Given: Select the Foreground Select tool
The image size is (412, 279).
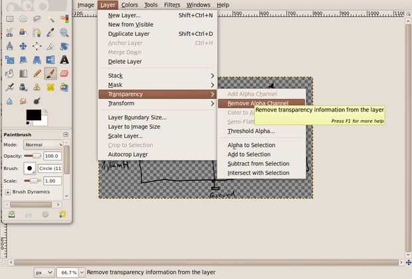Looking at the screenshot, I should (x=23, y=33).
